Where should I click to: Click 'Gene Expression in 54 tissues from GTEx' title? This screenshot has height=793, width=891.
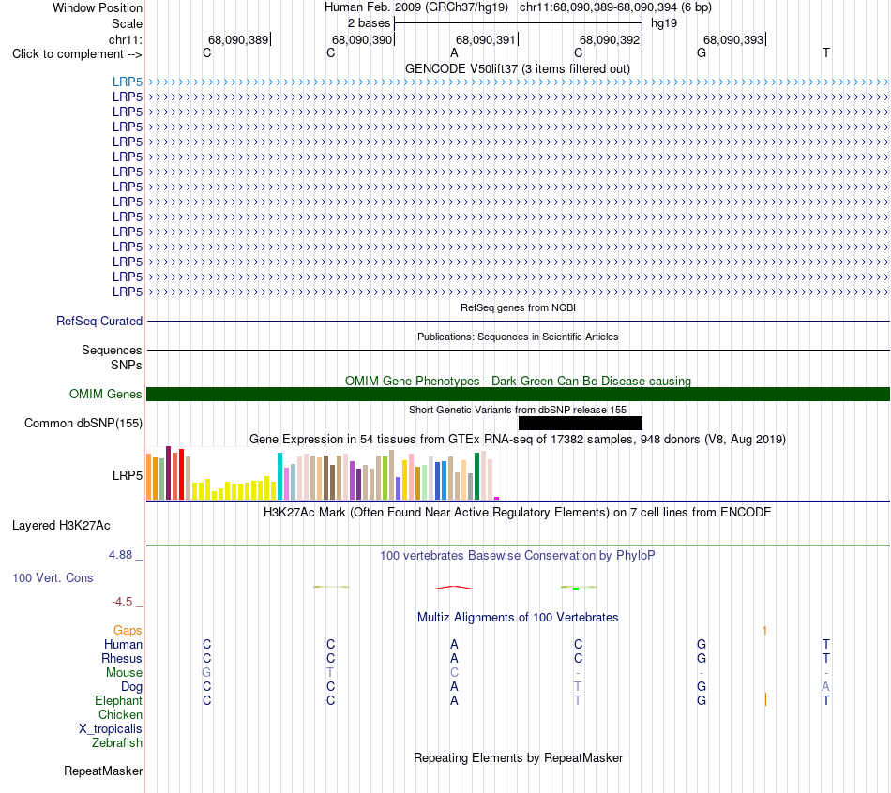tap(518, 439)
